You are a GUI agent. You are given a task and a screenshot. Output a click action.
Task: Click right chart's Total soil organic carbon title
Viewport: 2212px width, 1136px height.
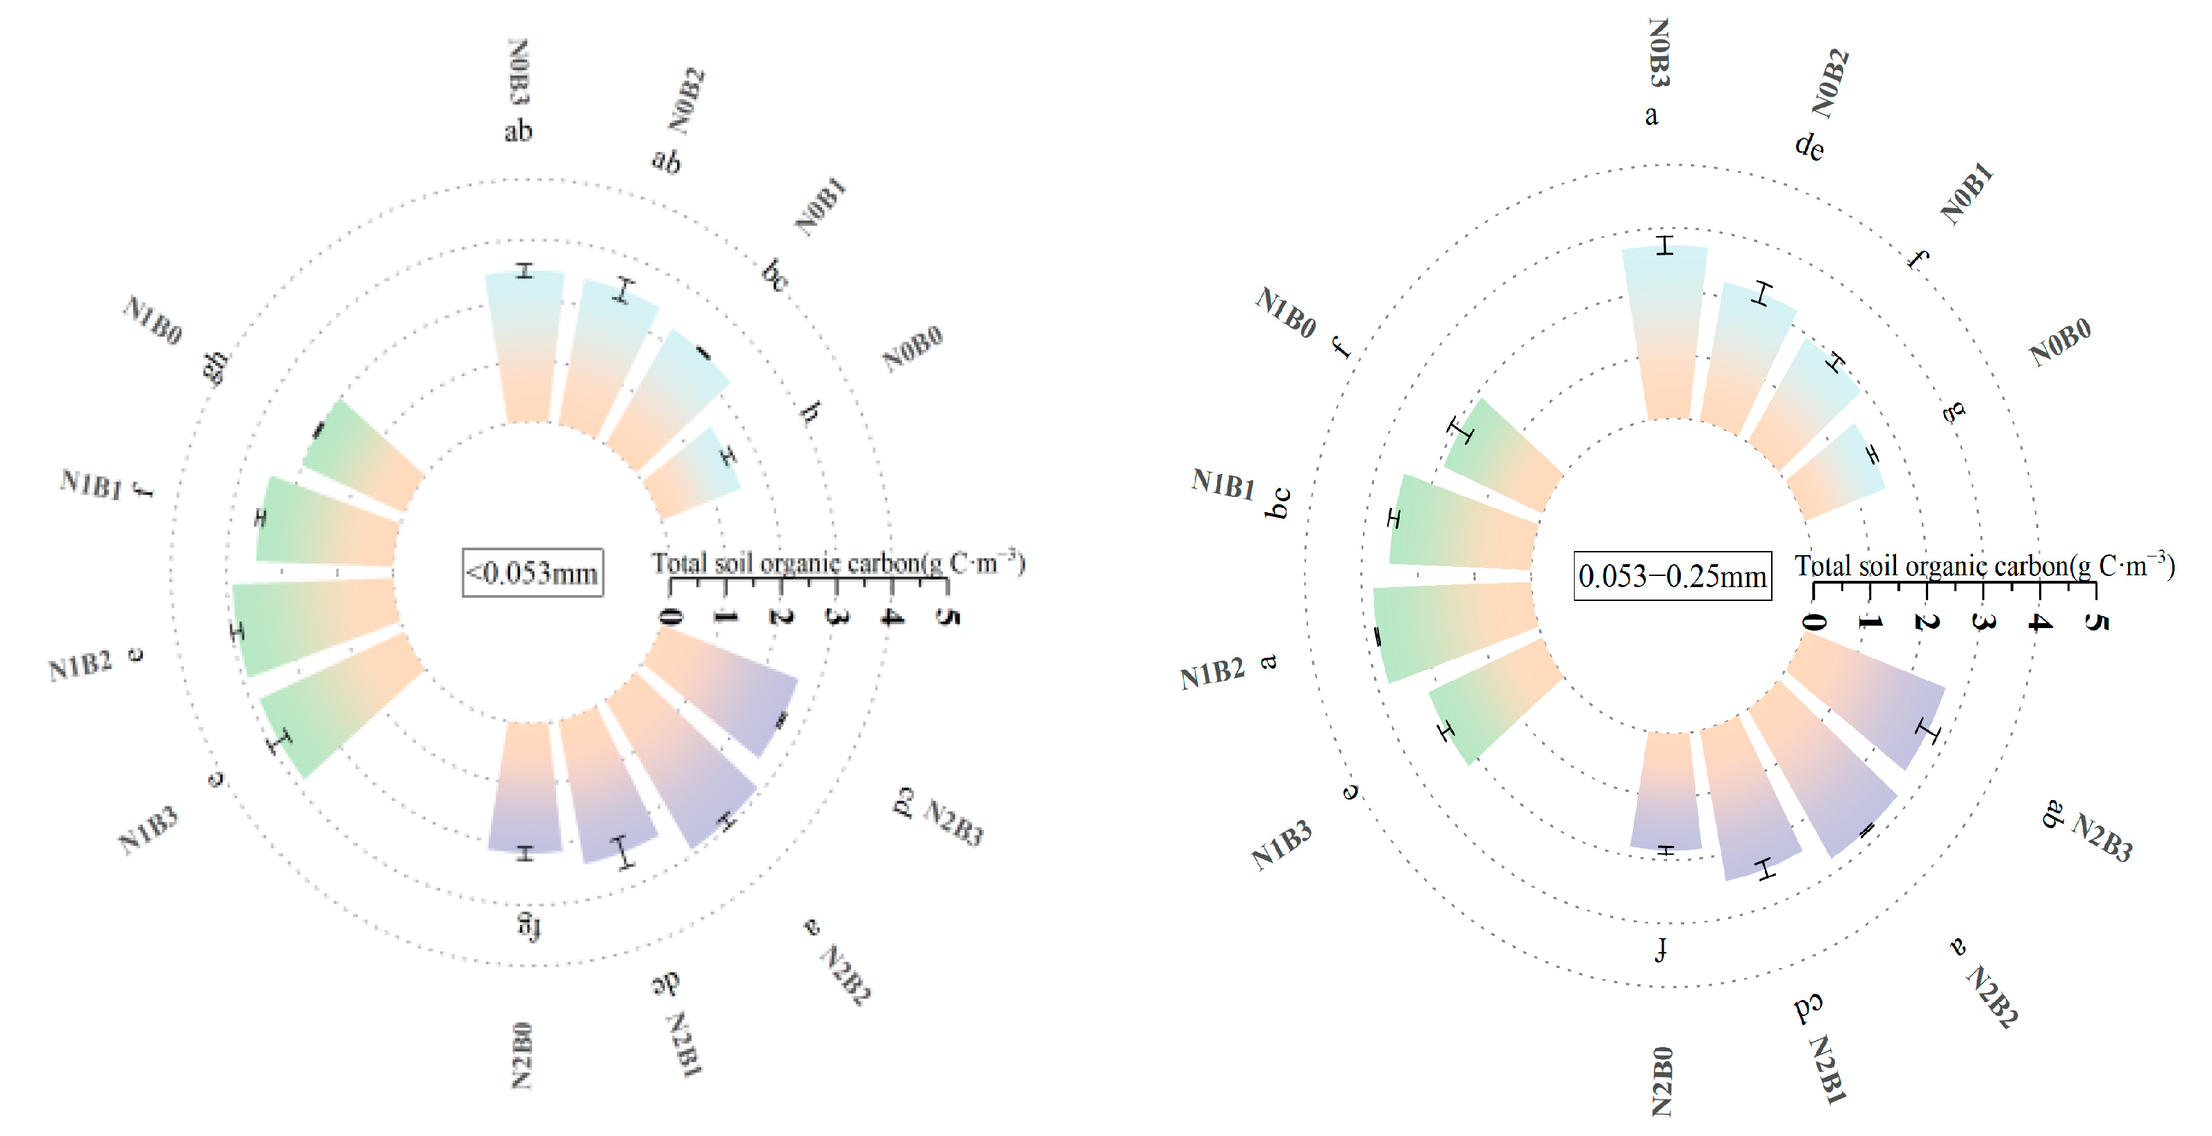click(x=1984, y=566)
